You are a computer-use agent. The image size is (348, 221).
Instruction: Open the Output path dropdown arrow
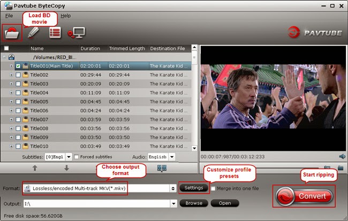pyautogui.click(x=173, y=203)
